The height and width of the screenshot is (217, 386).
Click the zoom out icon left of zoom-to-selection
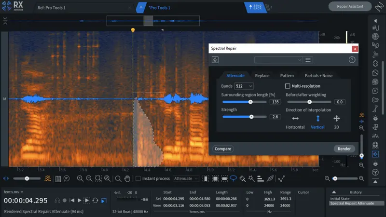(89, 178)
